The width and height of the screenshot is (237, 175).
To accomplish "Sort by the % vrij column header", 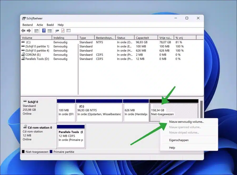I will 185,38.
